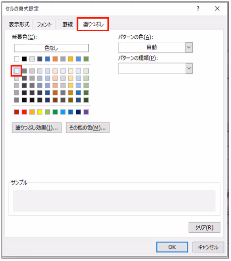Expand the パターンの色 dropdown showing 自動
Image resolution: width=231 pixels, height=261 pixels.
click(x=189, y=47)
